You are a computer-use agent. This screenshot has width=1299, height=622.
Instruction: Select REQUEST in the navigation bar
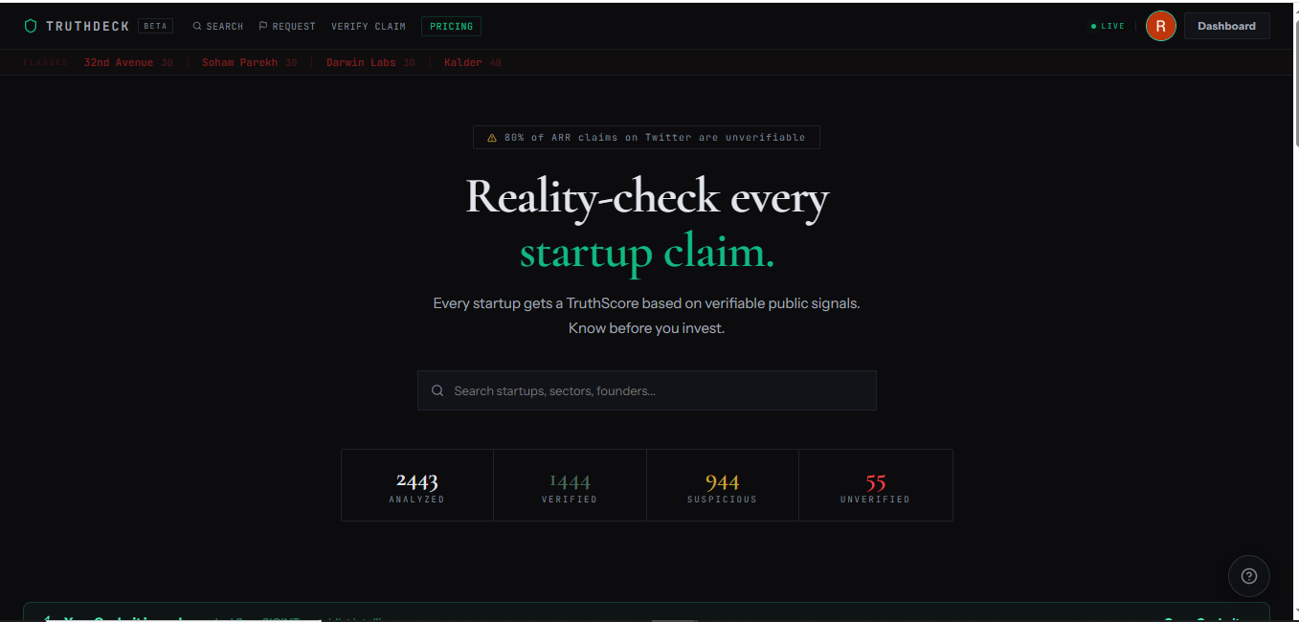pyautogui.click(x=293, y=26)
